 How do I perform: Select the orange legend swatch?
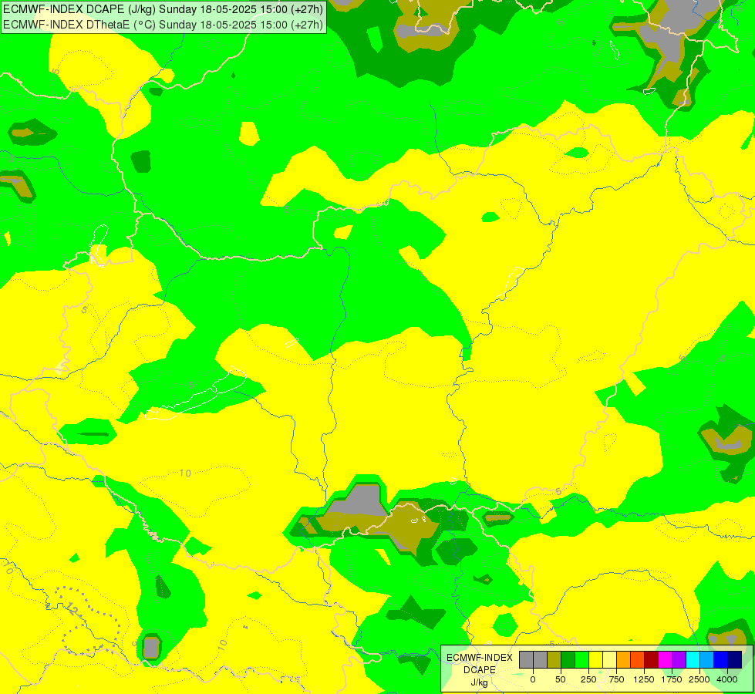coord(624,660)
